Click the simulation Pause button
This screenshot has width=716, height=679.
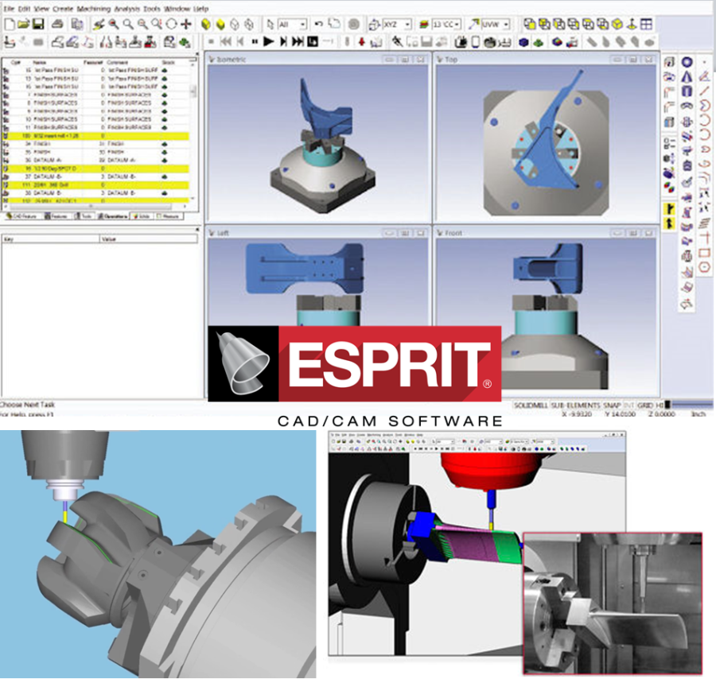pyautogui.click(x=255, y=41)
